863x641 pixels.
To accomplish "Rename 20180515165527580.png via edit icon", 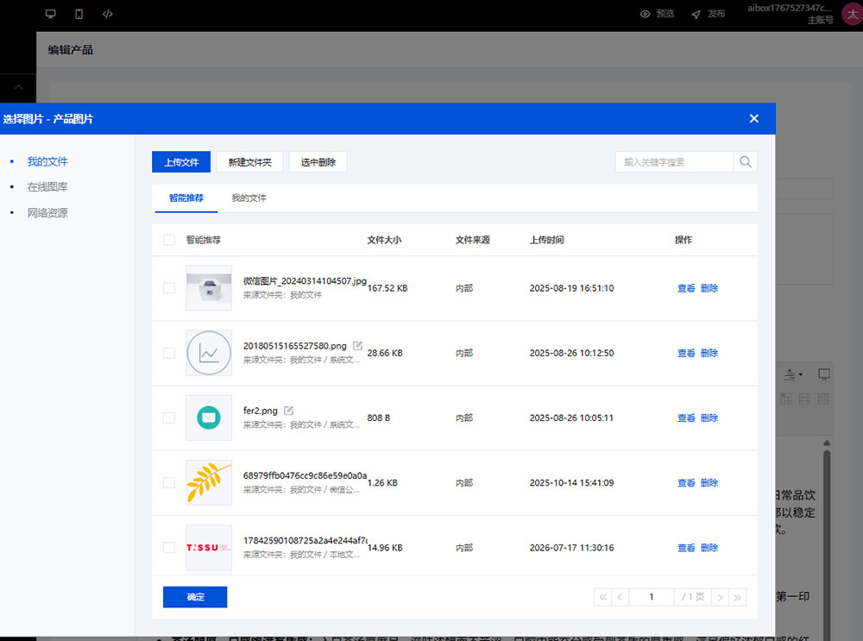I will (358, 346).
